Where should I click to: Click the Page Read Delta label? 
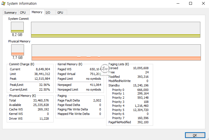click(x=69, y=105)
